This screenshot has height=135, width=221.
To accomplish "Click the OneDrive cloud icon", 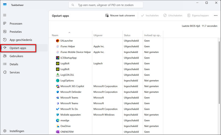I will click(x=57, y=126).
